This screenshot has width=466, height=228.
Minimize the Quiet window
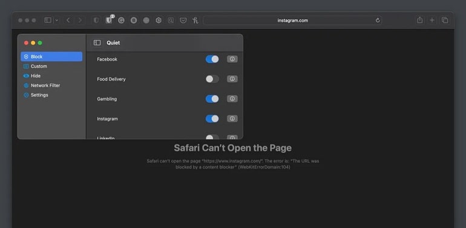(33, 43)
